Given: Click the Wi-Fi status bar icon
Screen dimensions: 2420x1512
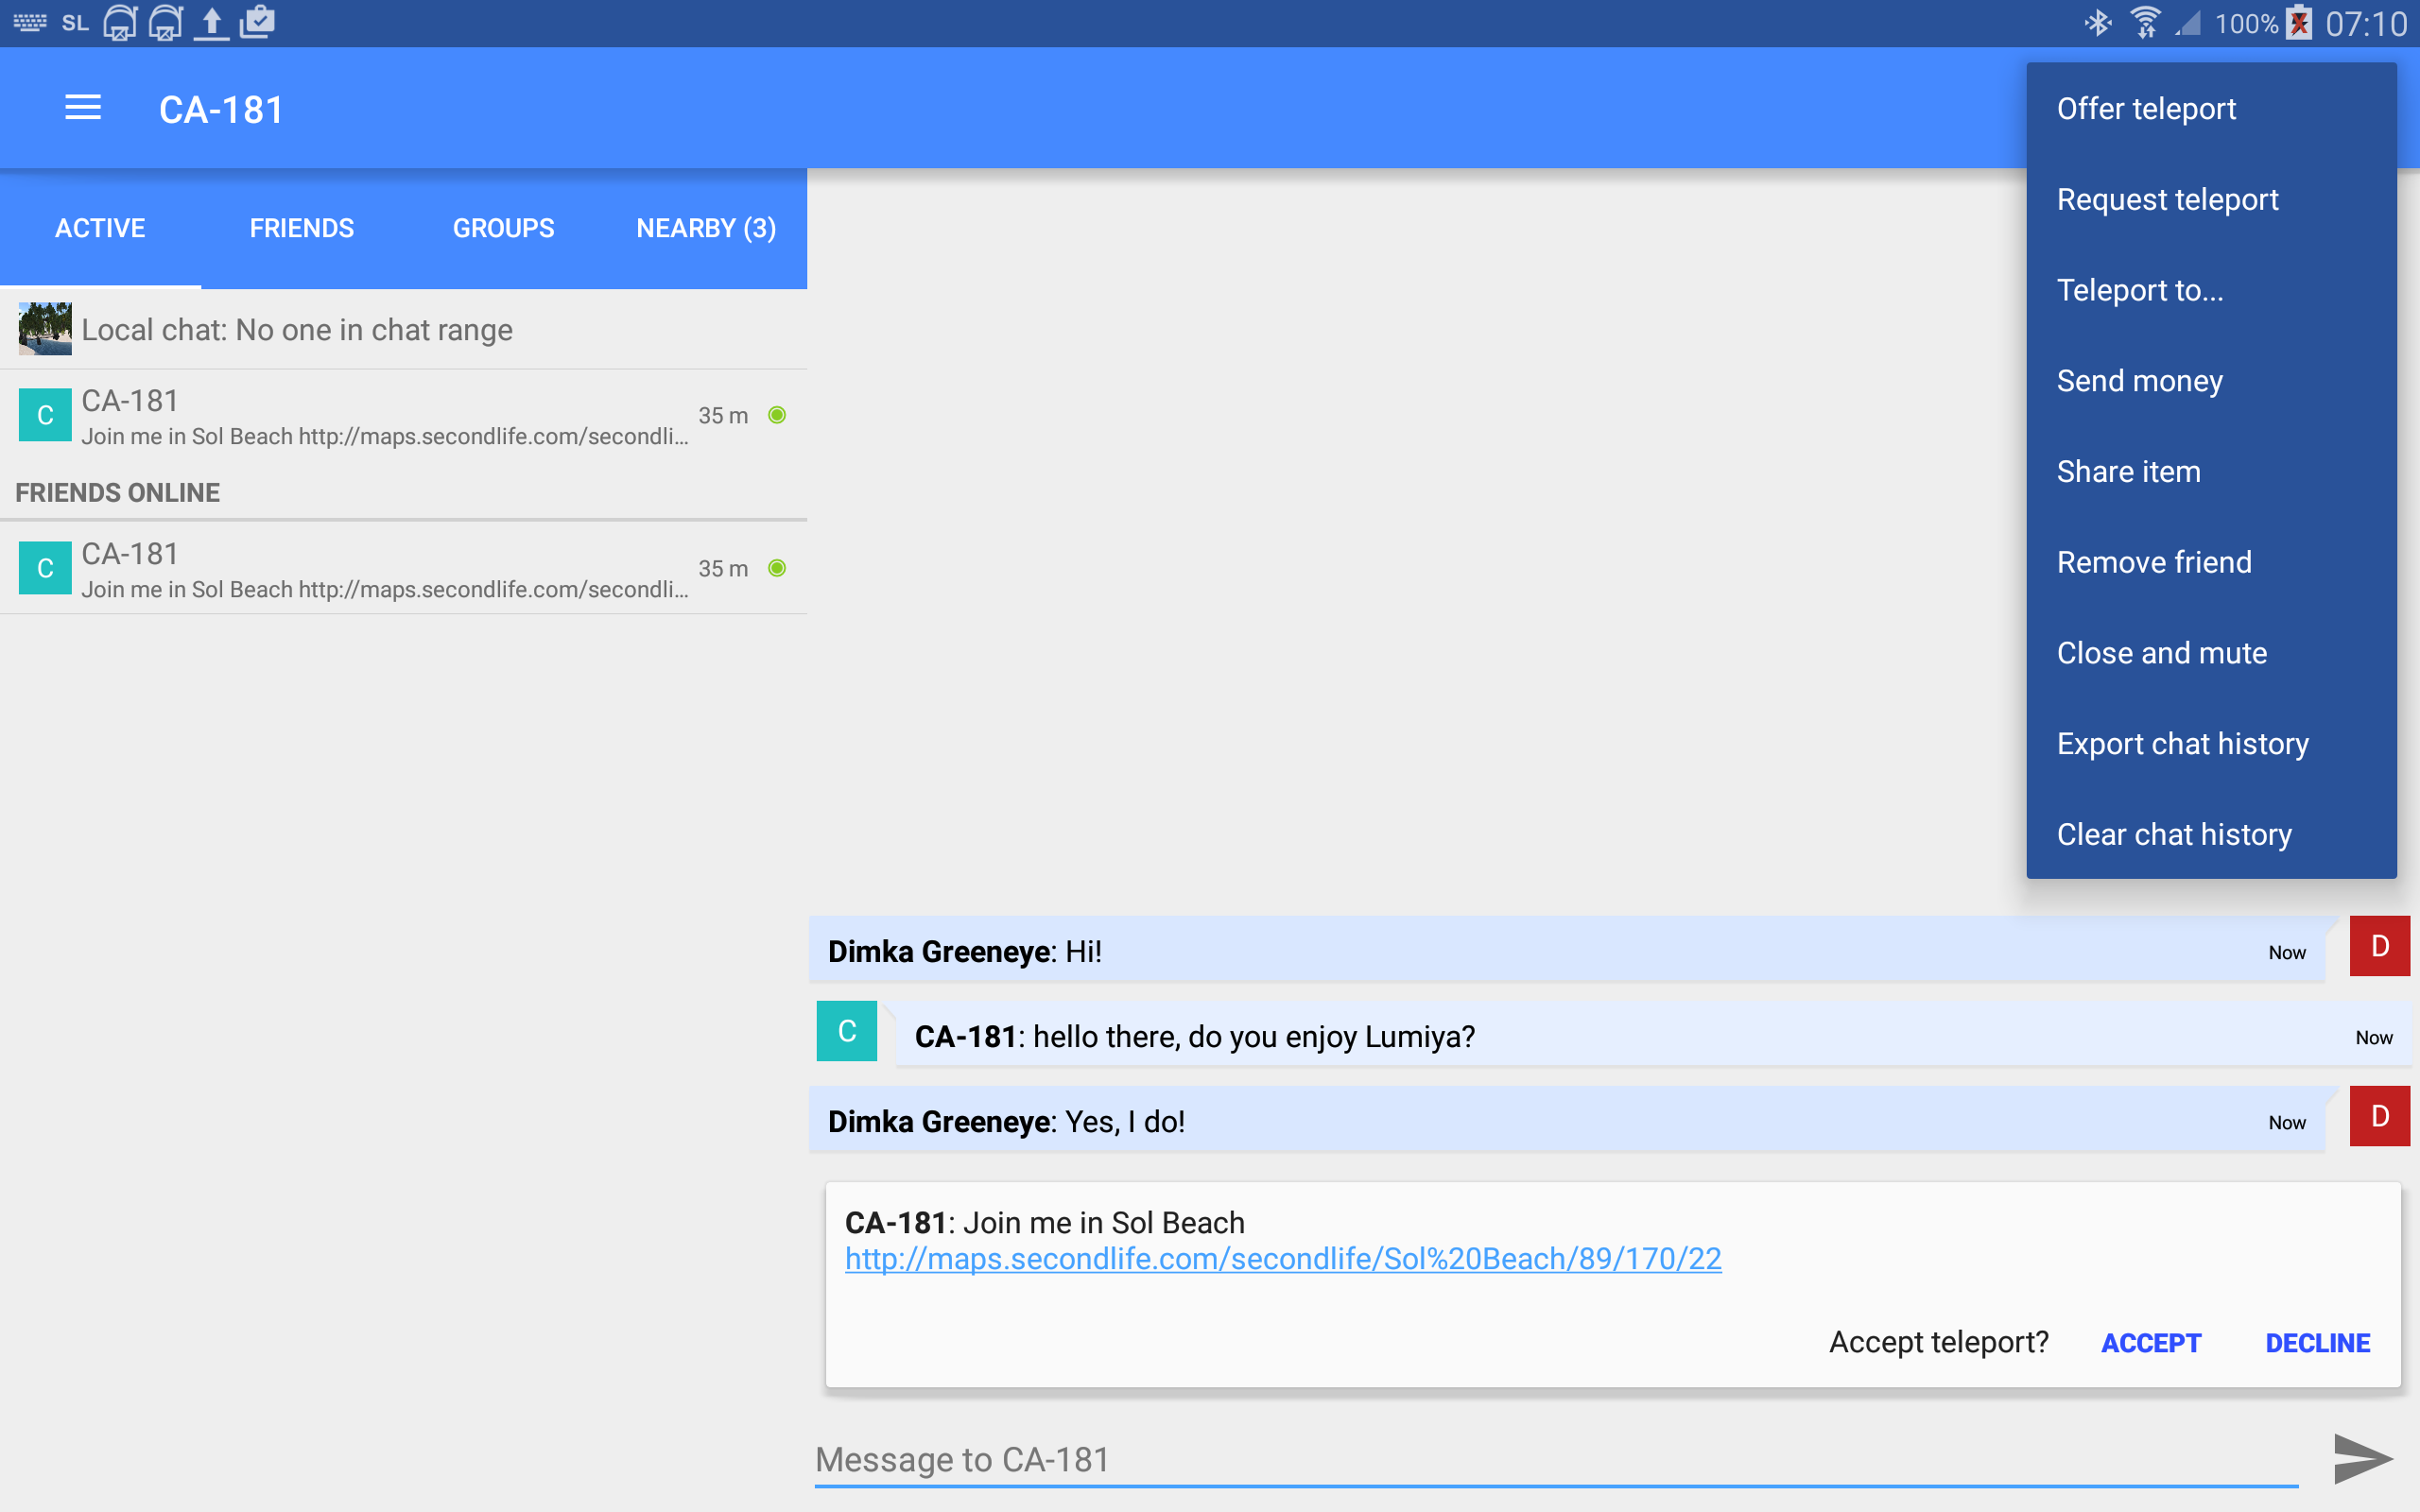Looking at the screenshot, I should (2145, 23).
